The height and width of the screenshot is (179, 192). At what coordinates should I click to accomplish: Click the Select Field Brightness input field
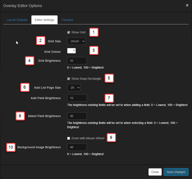tap(77, 116)
